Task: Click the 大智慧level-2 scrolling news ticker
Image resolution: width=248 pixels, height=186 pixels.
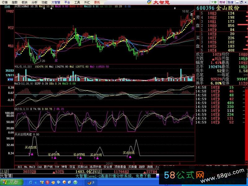Action: (x=113, y=176)
